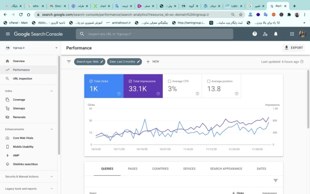Screen dimensions: 310x194
Task: Switch to the Pages tab
Action: click(133, 169)
